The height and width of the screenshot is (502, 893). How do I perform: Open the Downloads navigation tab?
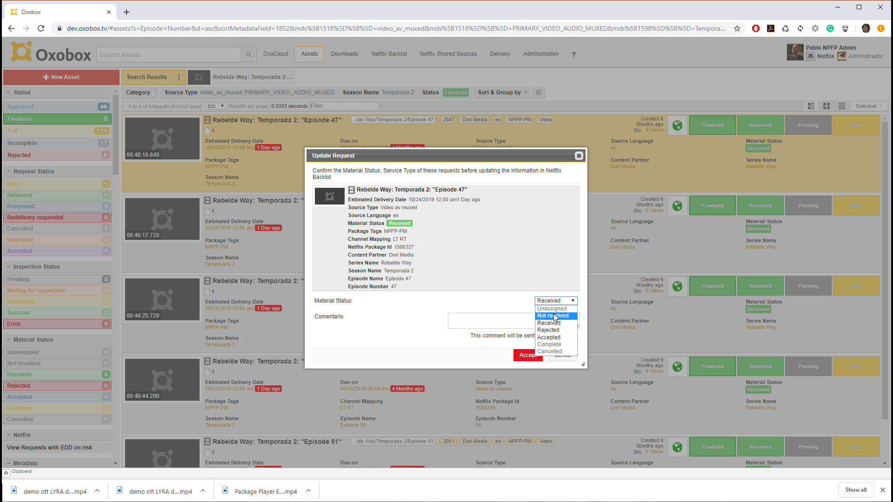(345, 54)
